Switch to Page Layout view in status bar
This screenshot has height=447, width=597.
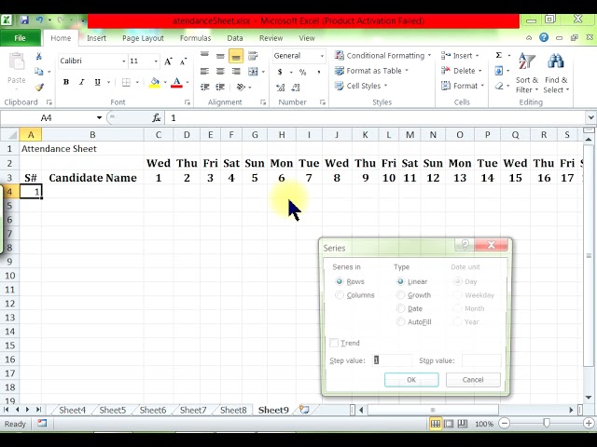(x=449, y=424)
